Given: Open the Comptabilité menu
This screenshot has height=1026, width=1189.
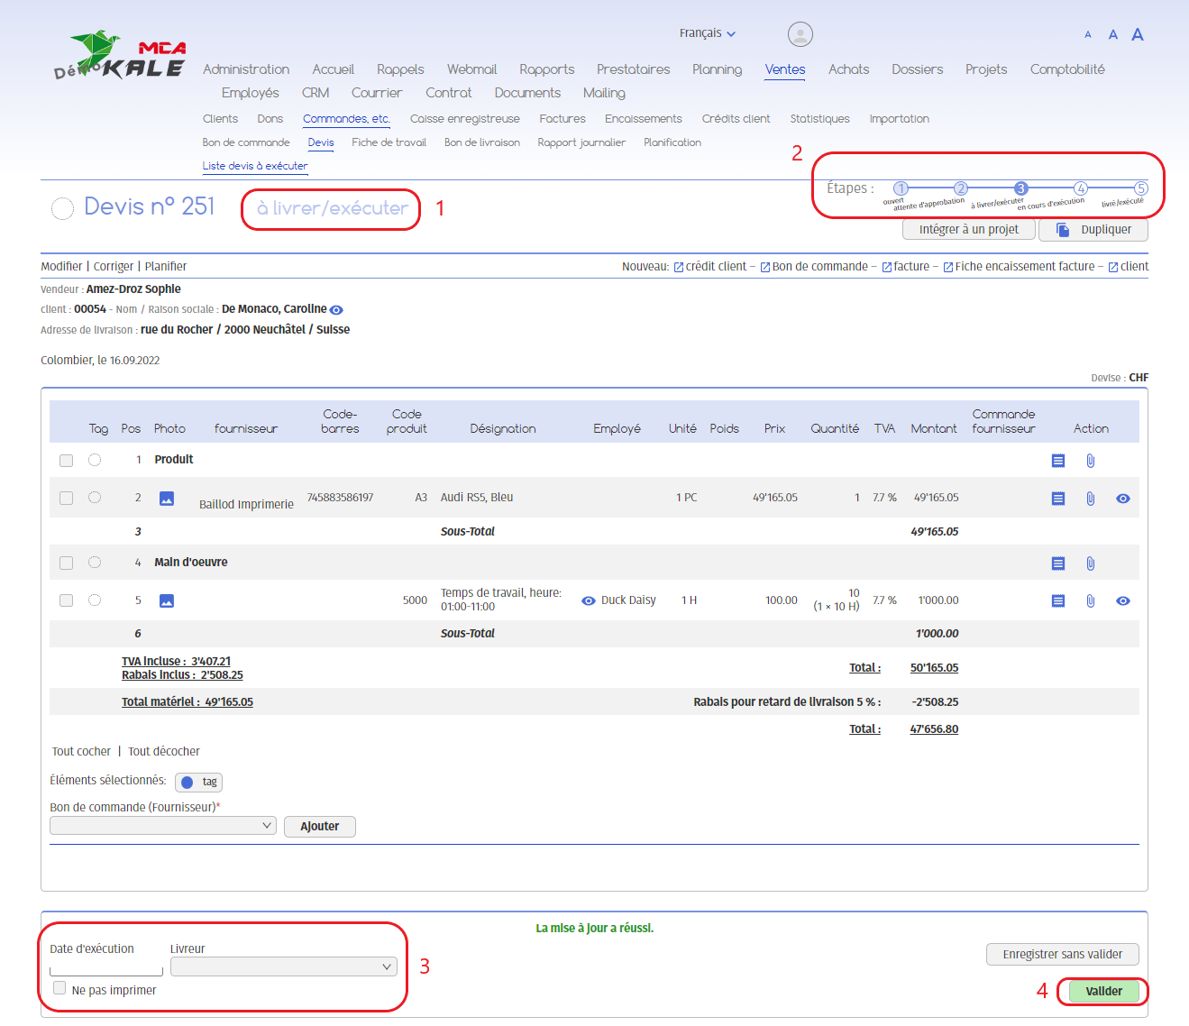Looking at the screenshot, I should pos(1066,69).
